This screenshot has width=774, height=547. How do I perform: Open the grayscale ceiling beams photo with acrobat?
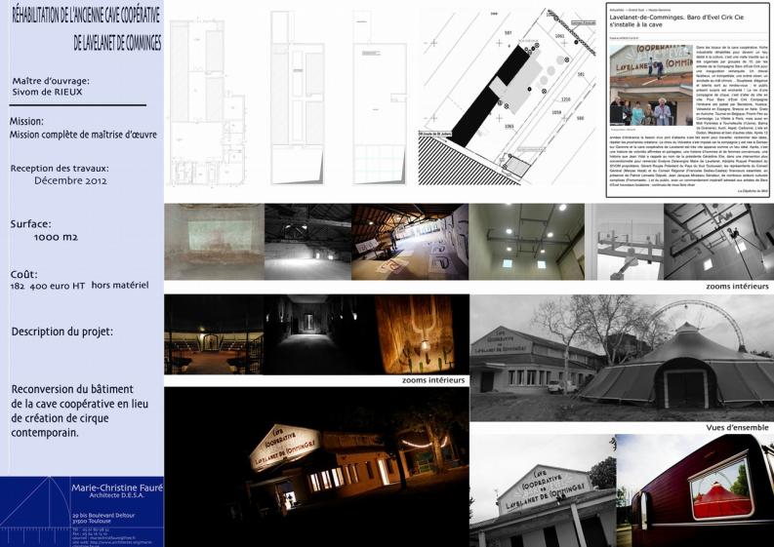point(718,242)
